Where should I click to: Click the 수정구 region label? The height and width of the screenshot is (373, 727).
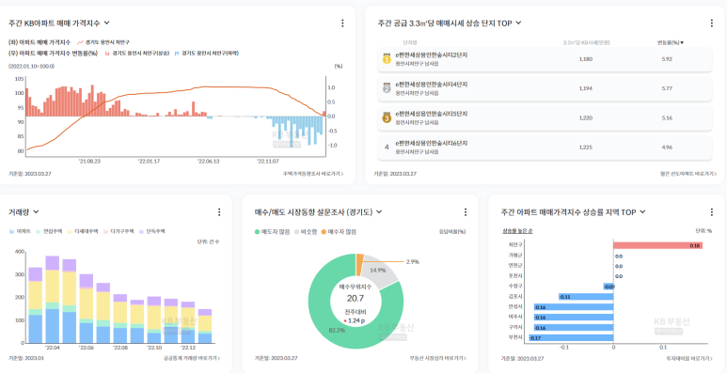click(514, 287)
